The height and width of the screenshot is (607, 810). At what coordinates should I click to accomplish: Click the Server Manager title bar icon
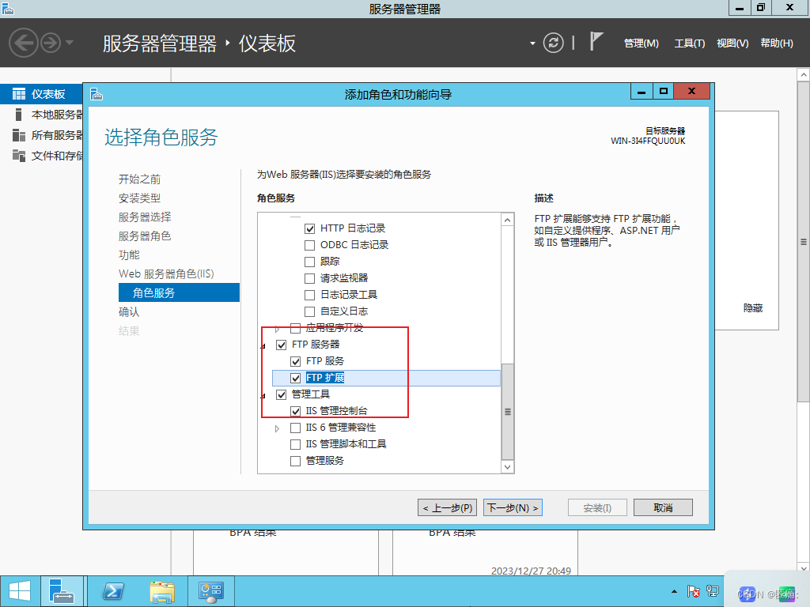[8, 8]
